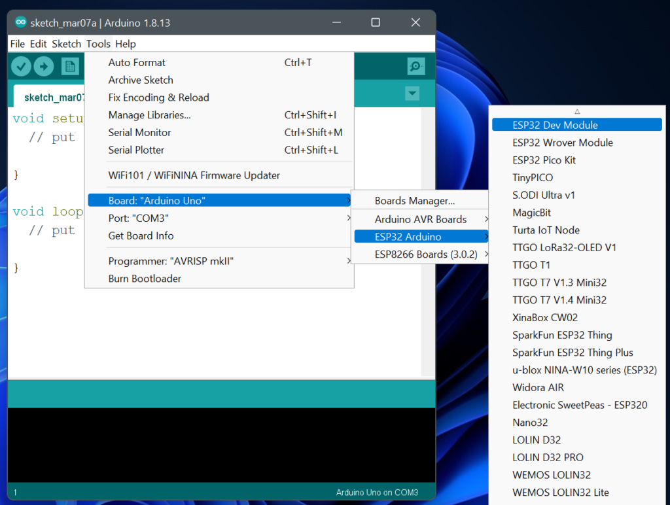Open Boards Manager...
Image resolution: width=670 pixels, height=505 pixels.
421,200
